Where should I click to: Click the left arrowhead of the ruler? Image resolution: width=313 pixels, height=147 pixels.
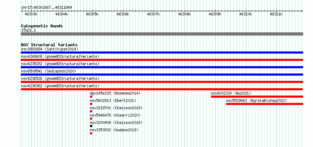tap(22, 11)
